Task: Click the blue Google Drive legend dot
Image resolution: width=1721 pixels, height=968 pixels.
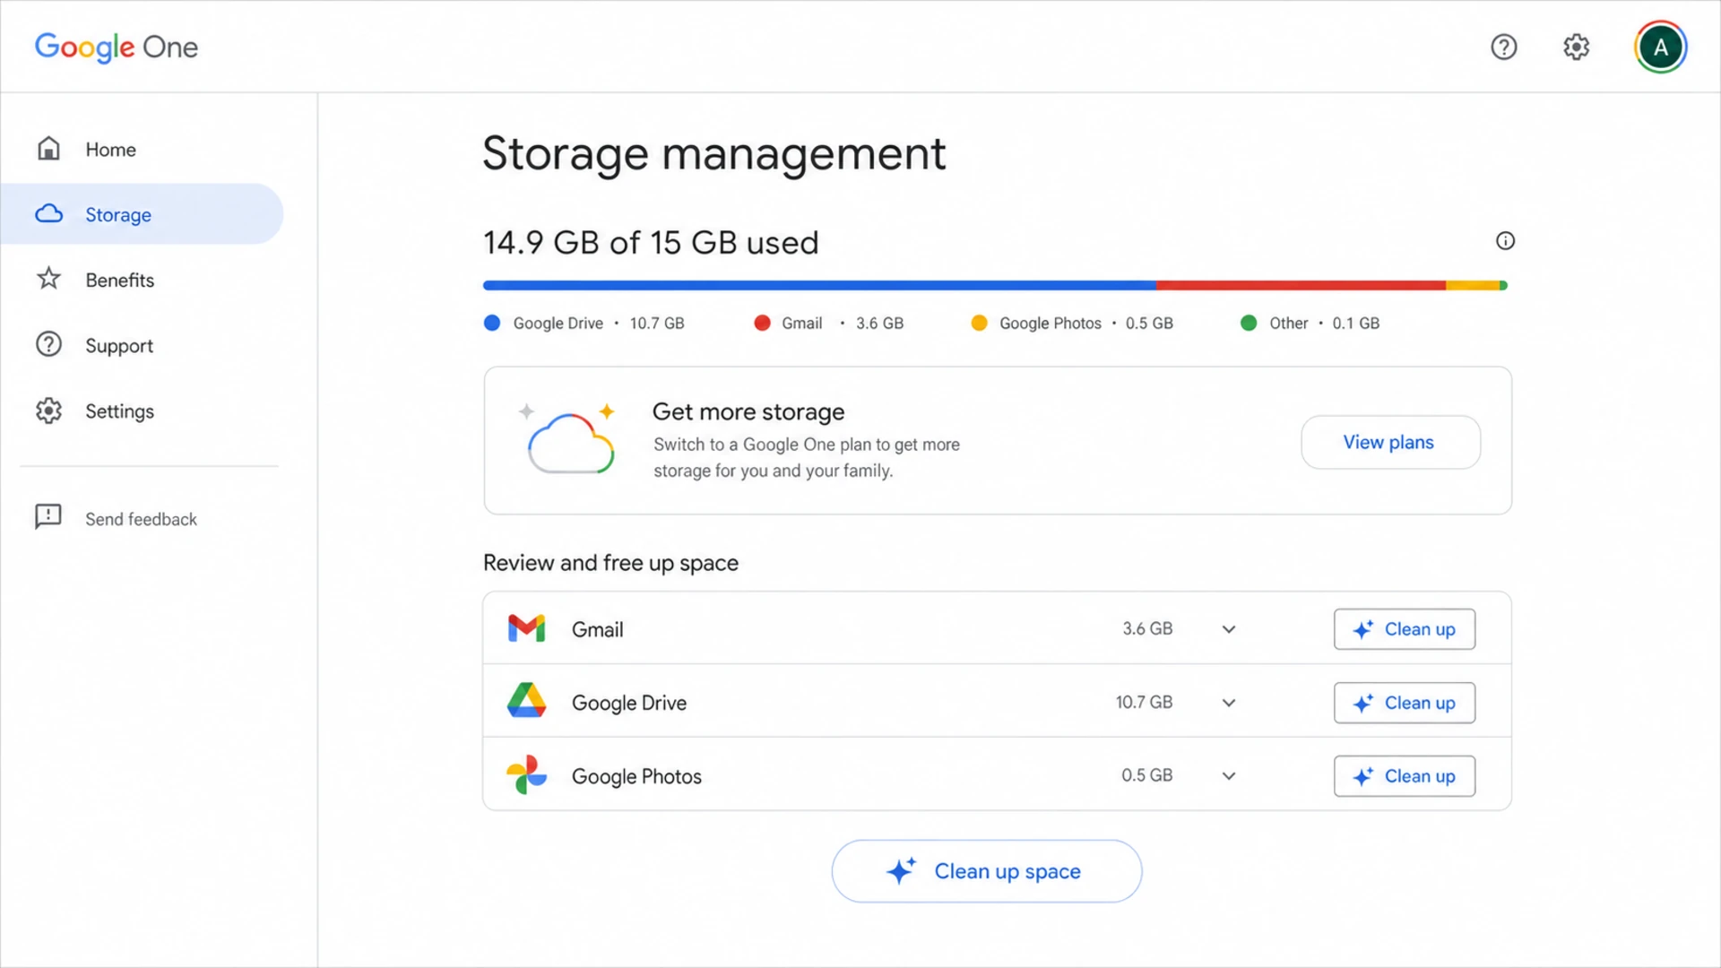Action: 491,323
